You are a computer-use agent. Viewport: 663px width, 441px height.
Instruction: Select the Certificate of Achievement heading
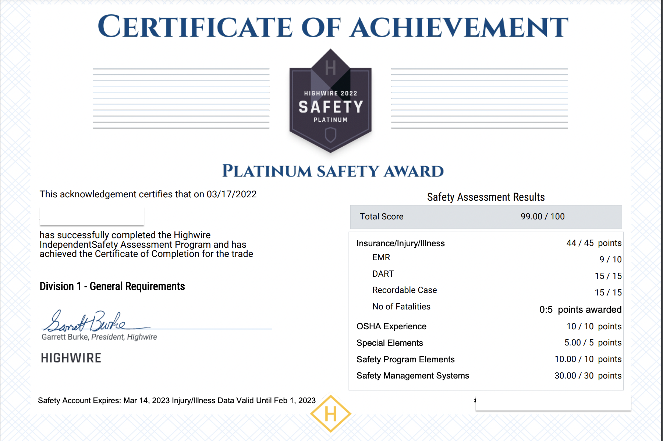click(x=333, y=27)
